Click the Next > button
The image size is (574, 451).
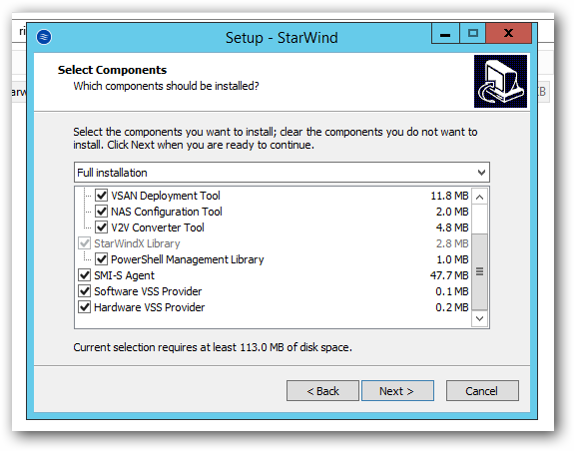(397, 391)
